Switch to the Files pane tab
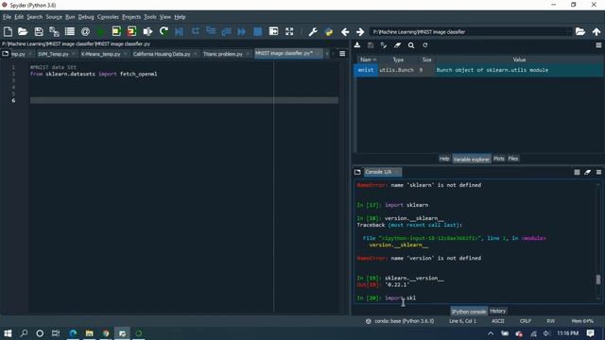This screenshot has height=340, width=605. point(512,159)
